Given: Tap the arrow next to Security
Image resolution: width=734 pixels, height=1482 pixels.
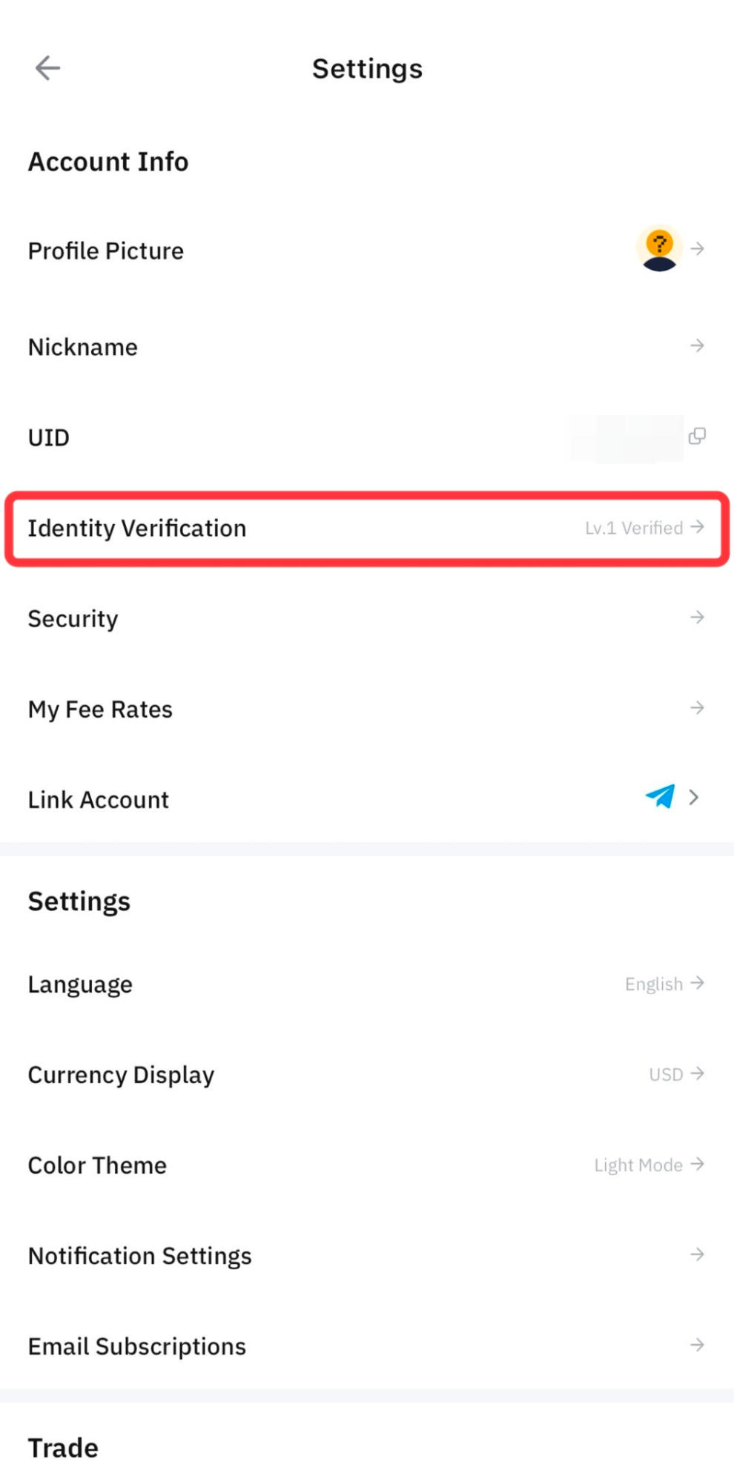Looking at the screenshot, I should tap(697, 617).
